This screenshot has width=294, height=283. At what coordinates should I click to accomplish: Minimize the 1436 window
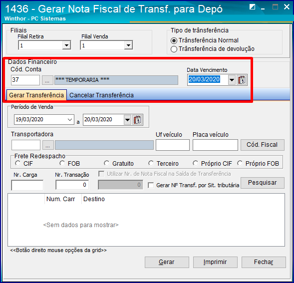tap(263, 8)
